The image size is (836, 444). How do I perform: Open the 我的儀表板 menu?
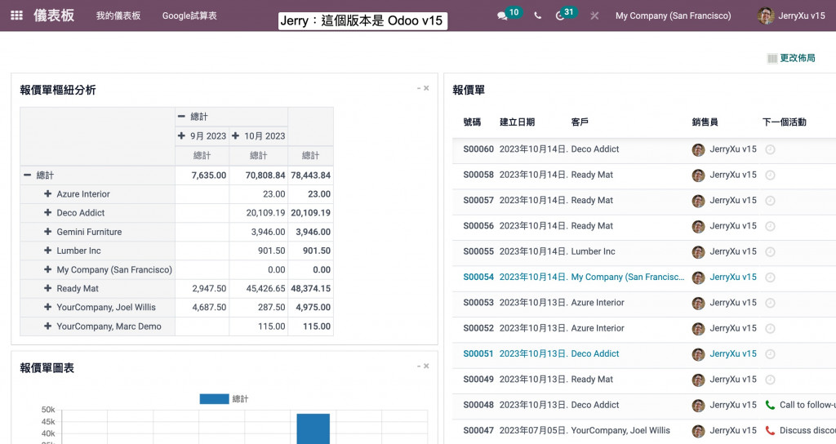click(x=118, y=16)
